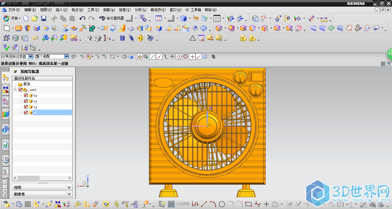This screenshot has width=392, height=209.
Task: Select the 截面 section folder item
Action: 27,84
